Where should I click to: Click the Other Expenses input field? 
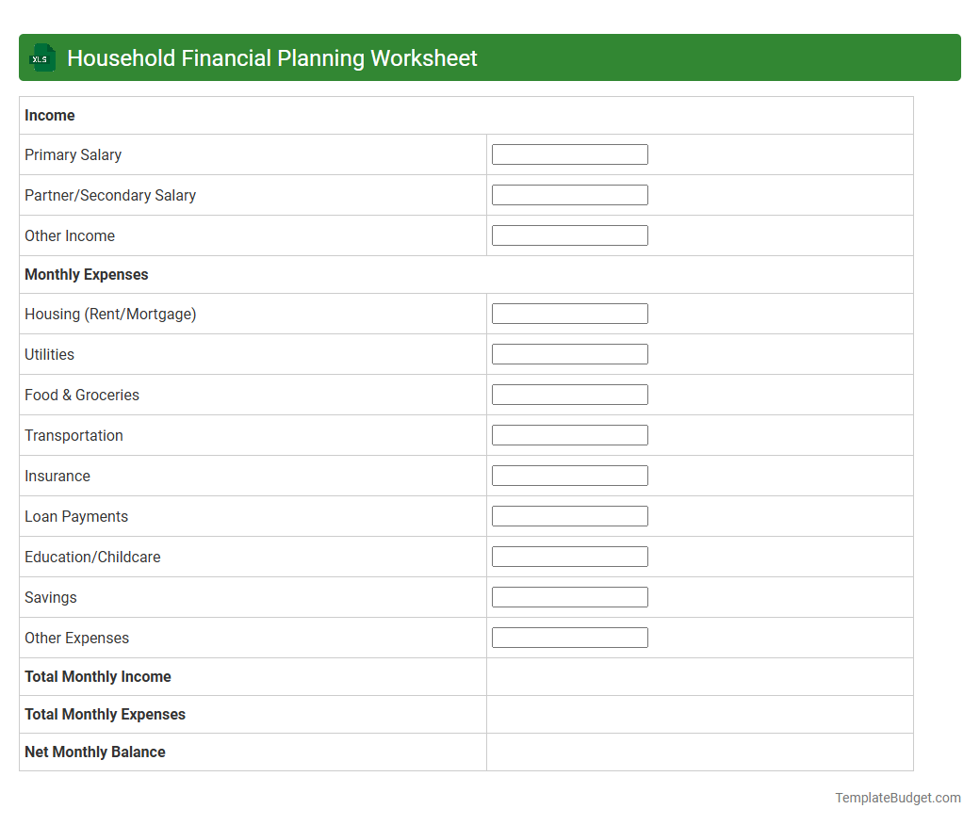click(569, 637)
